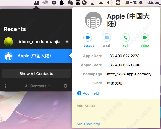Click the AppleCare field label
The image size is (161, 129).
coord(93,56)
